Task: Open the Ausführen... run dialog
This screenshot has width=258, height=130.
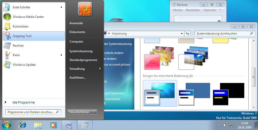Action: point(78,78)
